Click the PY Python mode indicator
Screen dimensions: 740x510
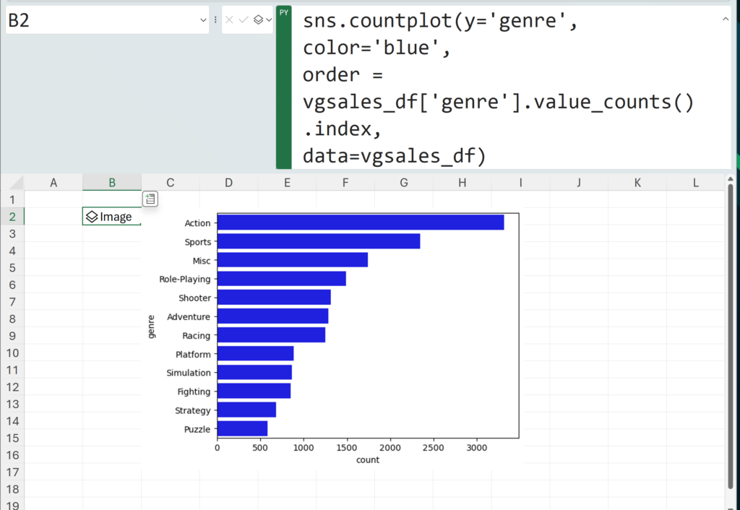[x=284, y=12]
